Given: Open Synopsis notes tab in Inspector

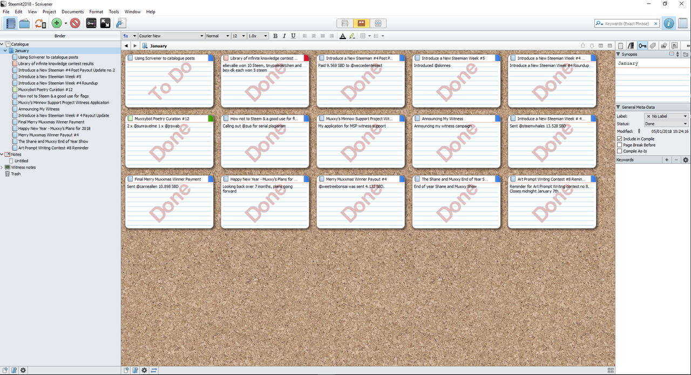Looking at the screenshot, I should coord(621,46).
